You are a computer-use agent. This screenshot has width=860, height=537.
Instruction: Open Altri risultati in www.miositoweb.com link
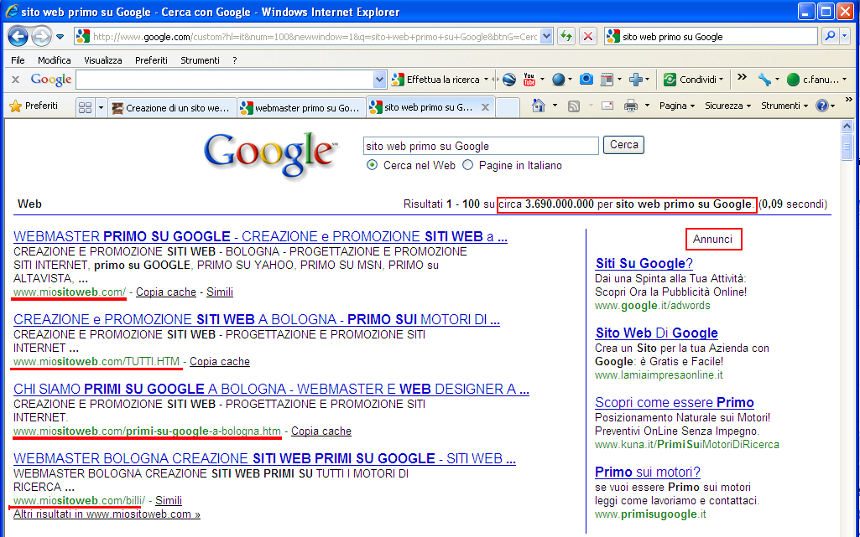coord(107,514)
